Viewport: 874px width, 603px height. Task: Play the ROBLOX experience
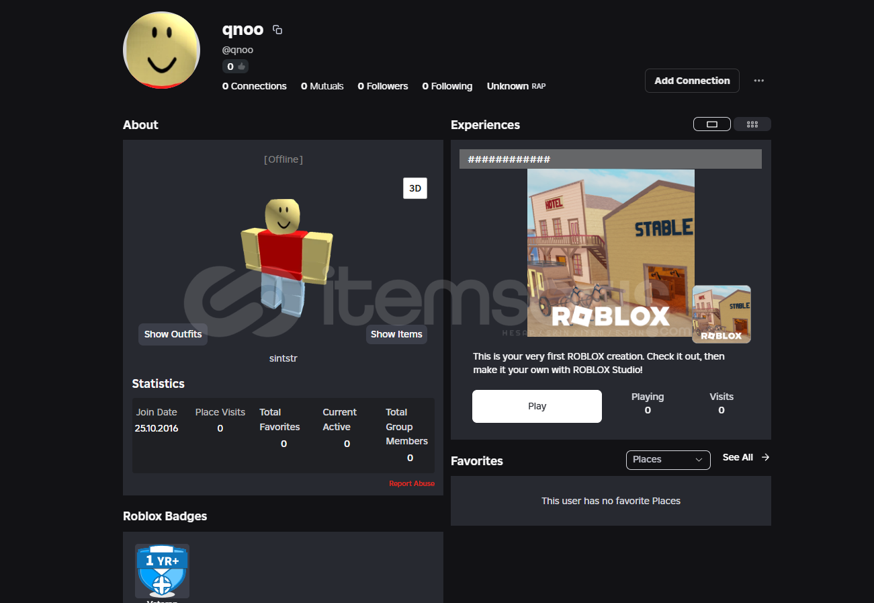[537, 406]
